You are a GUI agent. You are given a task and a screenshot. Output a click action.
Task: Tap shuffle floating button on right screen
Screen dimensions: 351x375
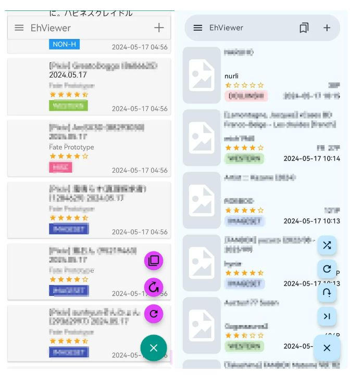point(327,245)
